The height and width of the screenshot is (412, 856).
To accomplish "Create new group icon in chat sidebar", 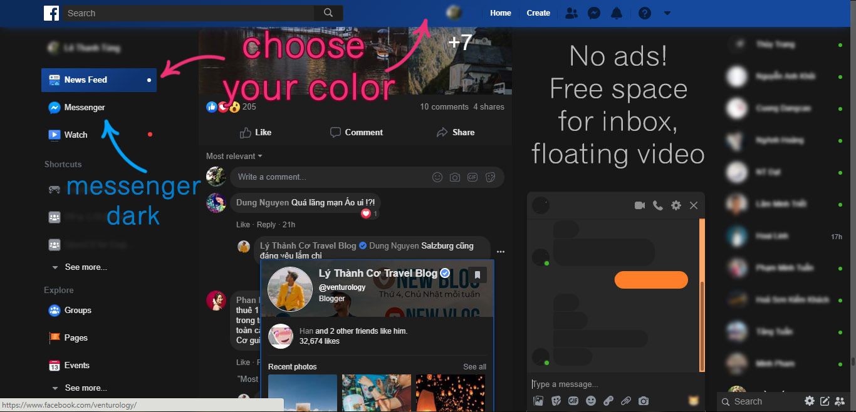I will [x=840, y=401].
